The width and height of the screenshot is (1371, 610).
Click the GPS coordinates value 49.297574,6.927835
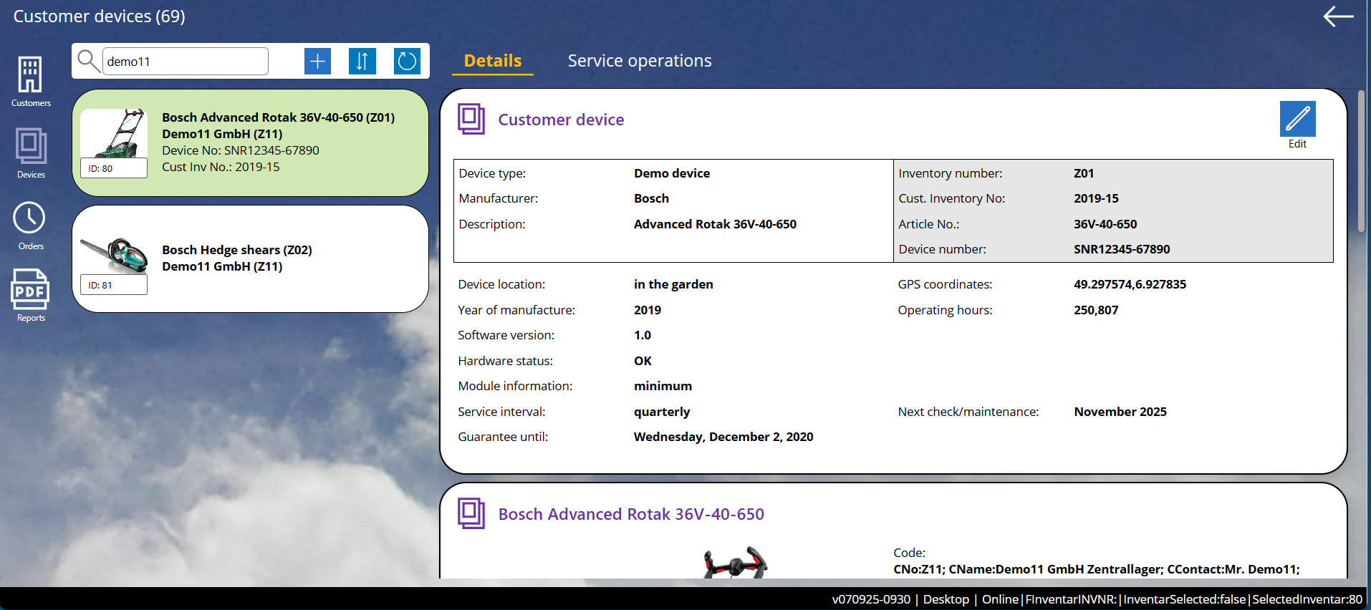coord(1130,284)
